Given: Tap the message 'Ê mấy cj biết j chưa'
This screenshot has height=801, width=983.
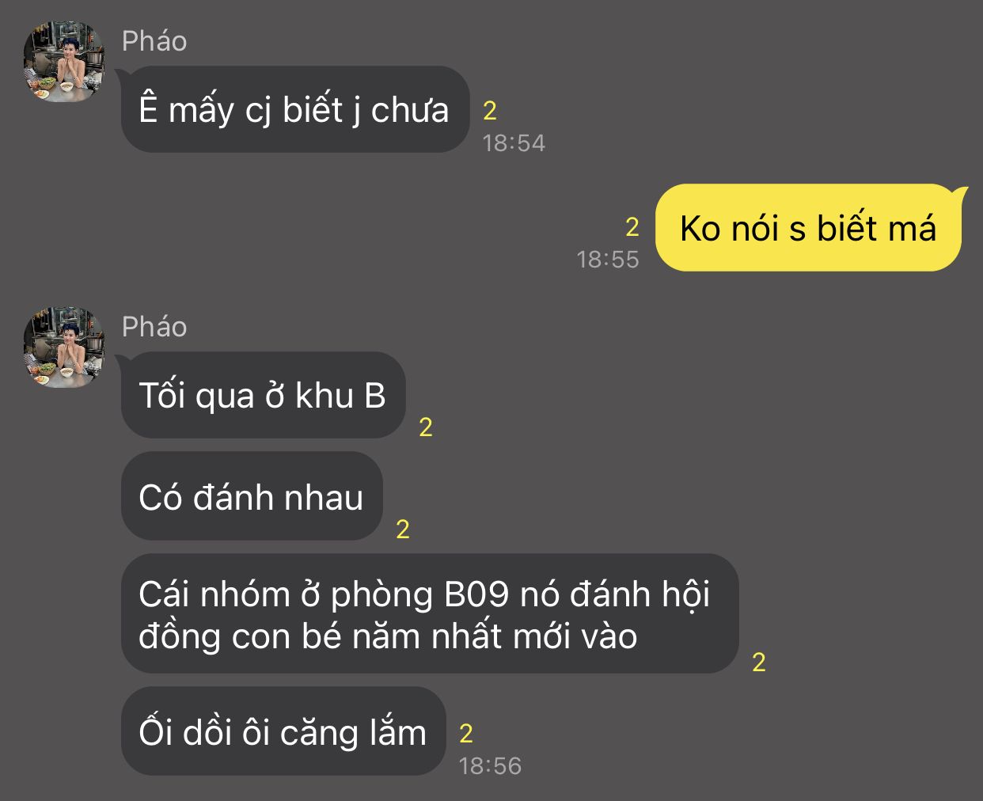Looking at the screenshot, I should point(294,109).
